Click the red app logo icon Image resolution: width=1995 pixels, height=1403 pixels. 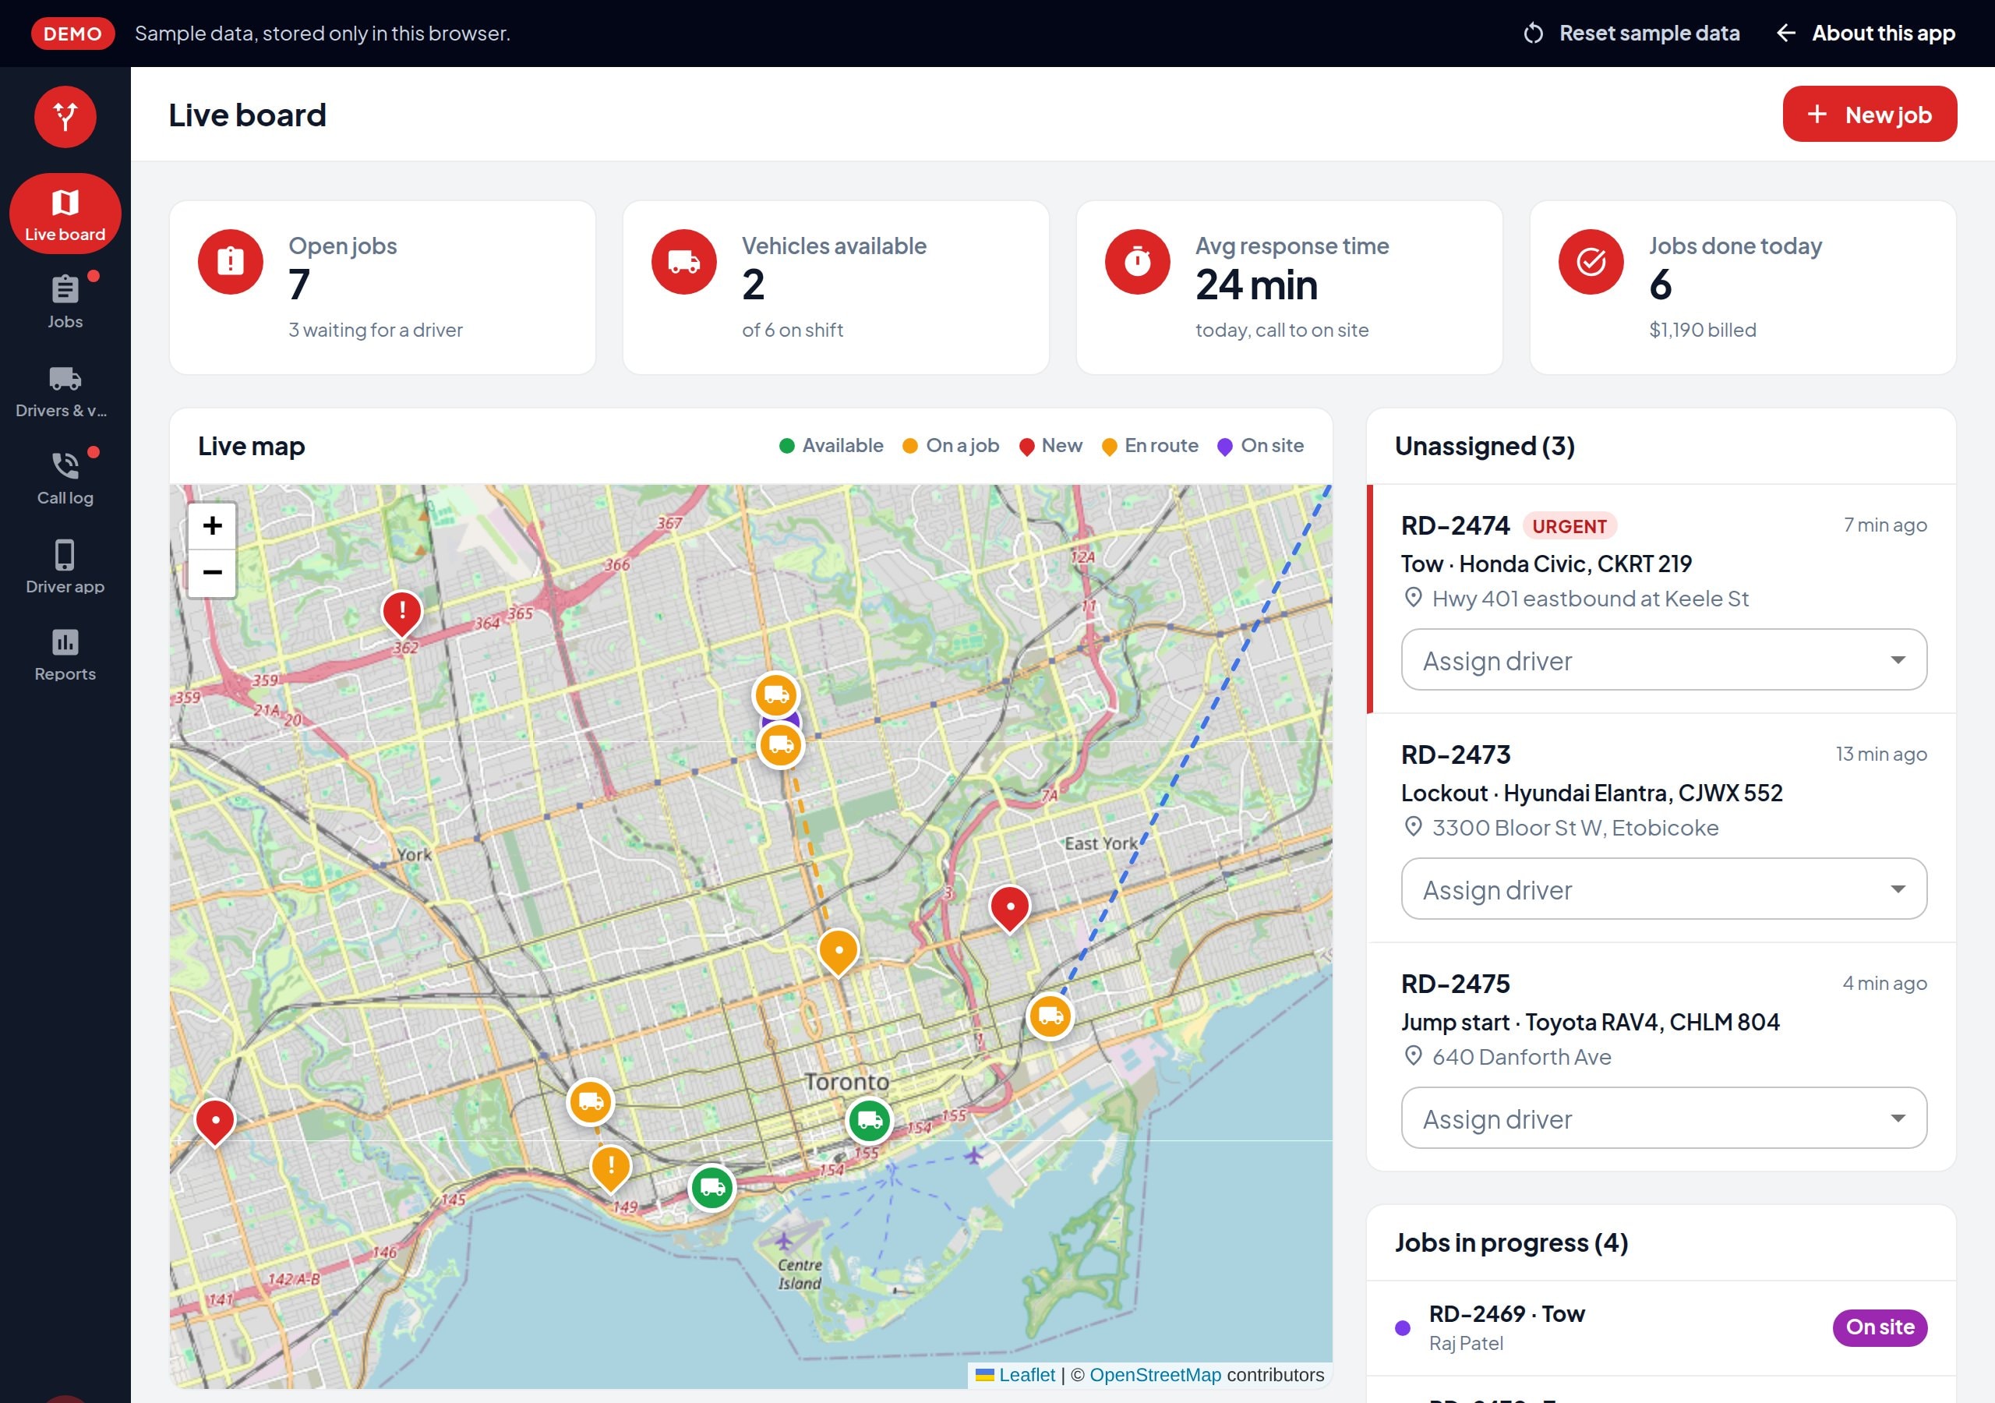coord(65,116)
